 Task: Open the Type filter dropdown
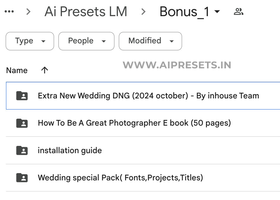[30, 41]
